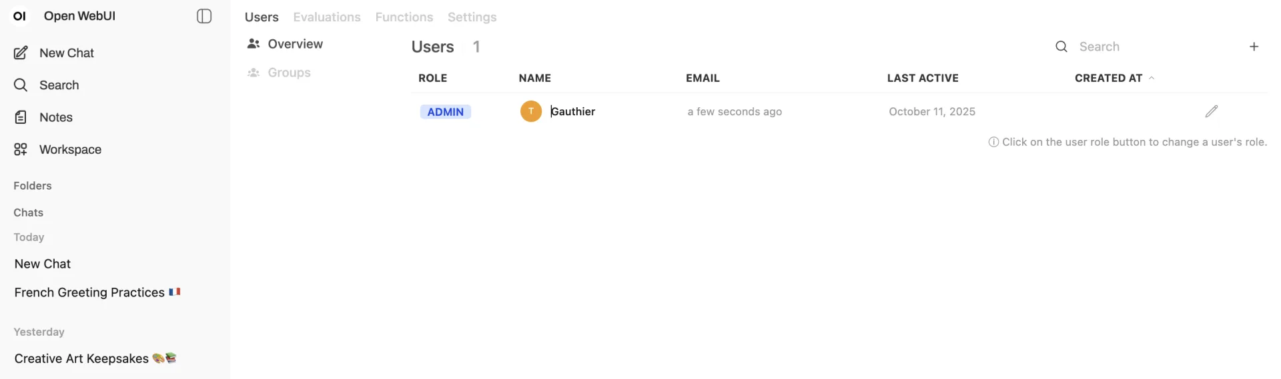Open the French Greeting Practices chat
The image size is (1281, 379).
(89, 292)
